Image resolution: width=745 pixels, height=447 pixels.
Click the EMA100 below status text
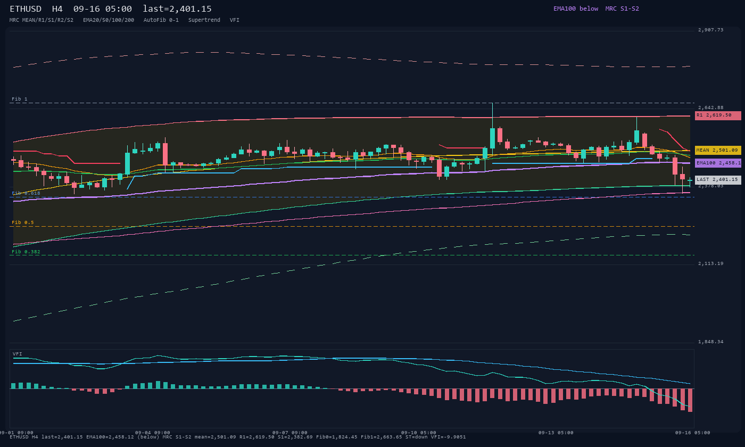pyautogui.click(x=576, y=9)
